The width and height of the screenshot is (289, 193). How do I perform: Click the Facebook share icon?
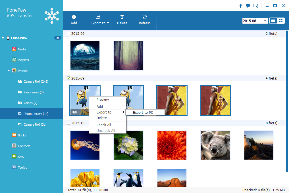coord(240,6)
